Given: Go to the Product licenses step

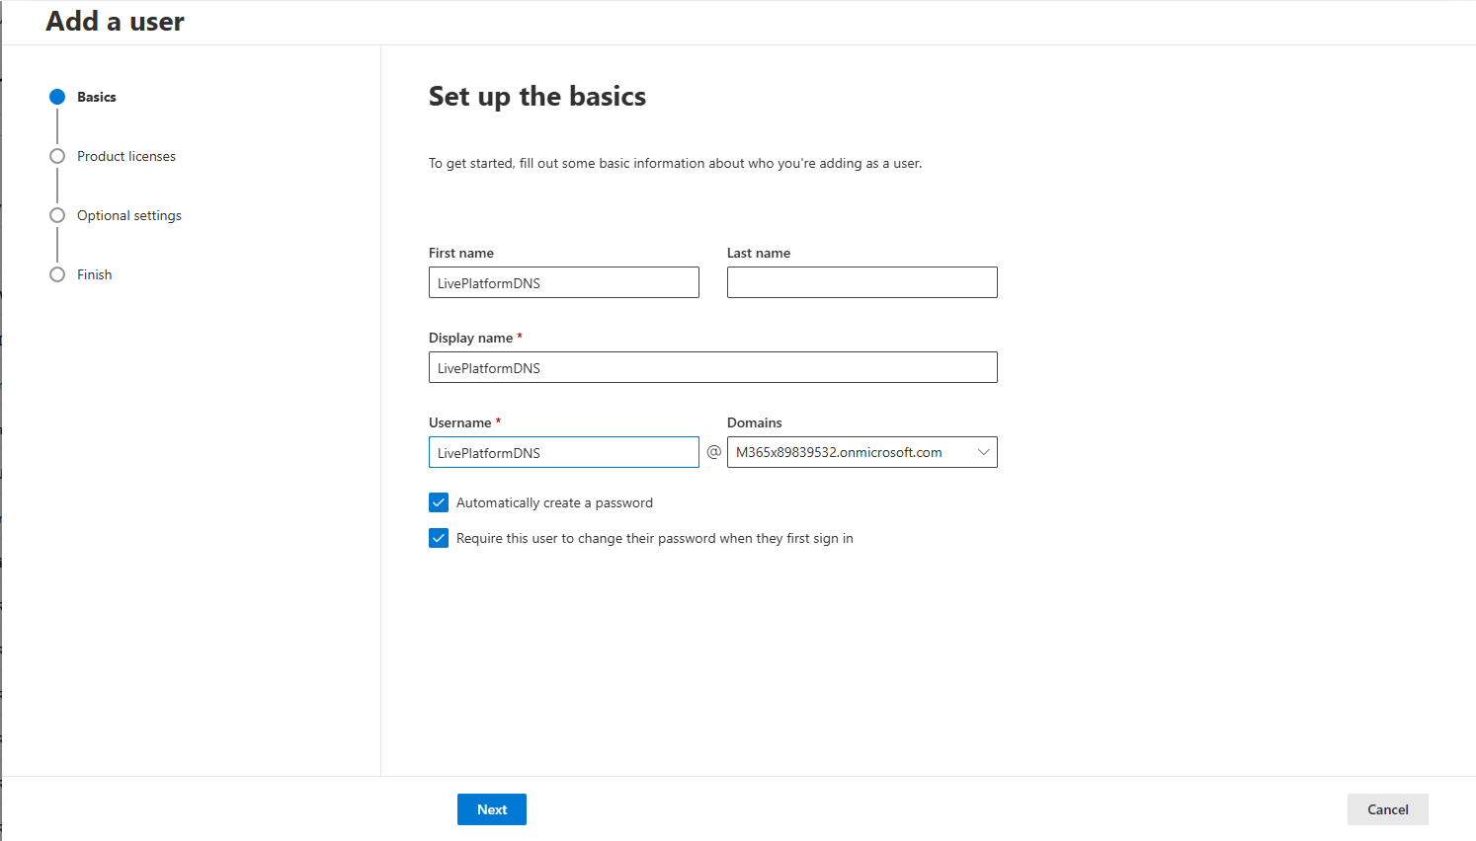Looking at the screenshot, I should coord(126,156).
